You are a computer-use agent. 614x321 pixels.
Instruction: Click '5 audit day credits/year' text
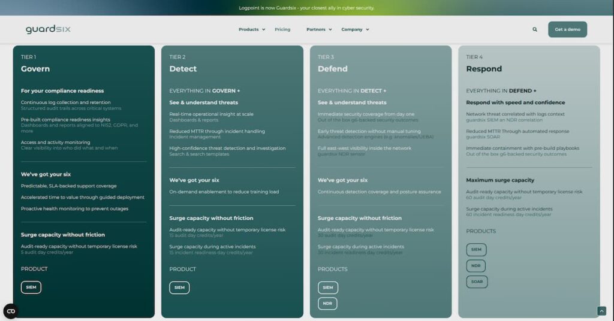(x=47, y=253)
